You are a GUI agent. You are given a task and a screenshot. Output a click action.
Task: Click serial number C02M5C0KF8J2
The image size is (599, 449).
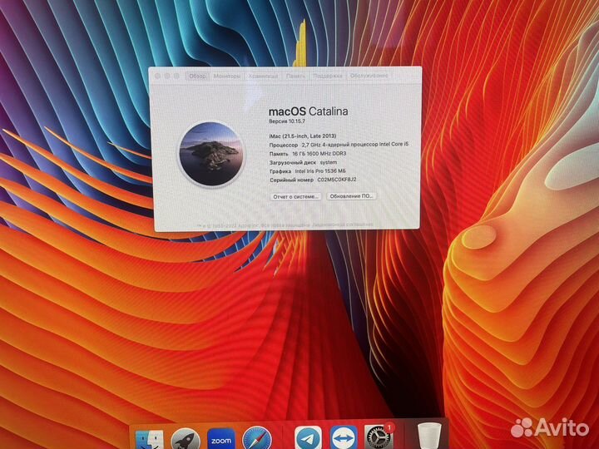pyautogui.click(x=337, y=180)
